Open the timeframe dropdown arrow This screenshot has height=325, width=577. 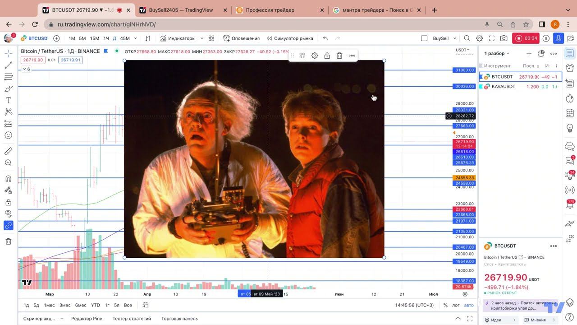[134, 38]
